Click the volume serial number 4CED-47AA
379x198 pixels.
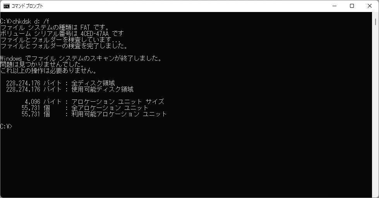[94, 33]
